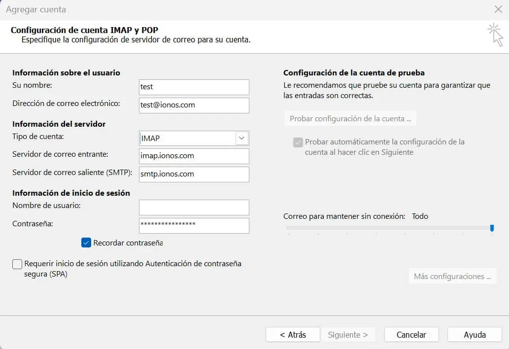Select the SMTP server field smtp.ionos.com
Image resolution: width=509 pixels, height=349 pixels.
[x=194, y=174]
